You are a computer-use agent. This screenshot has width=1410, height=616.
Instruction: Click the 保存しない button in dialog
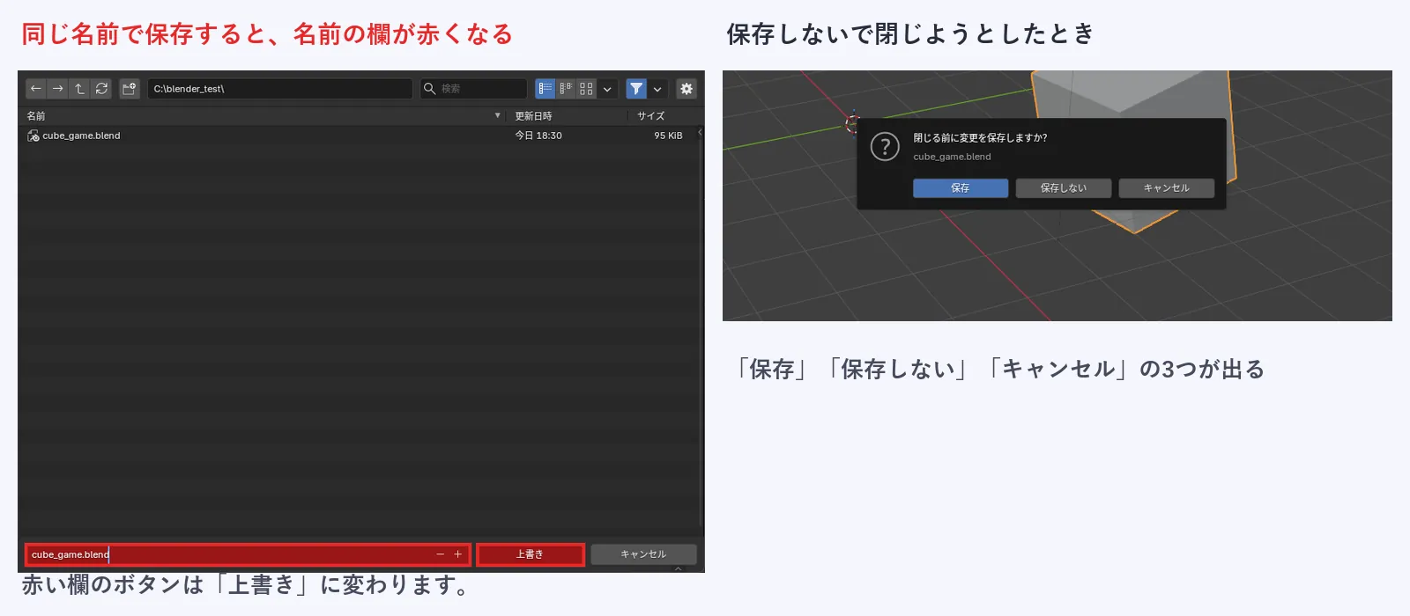(x=1064, y=188)
